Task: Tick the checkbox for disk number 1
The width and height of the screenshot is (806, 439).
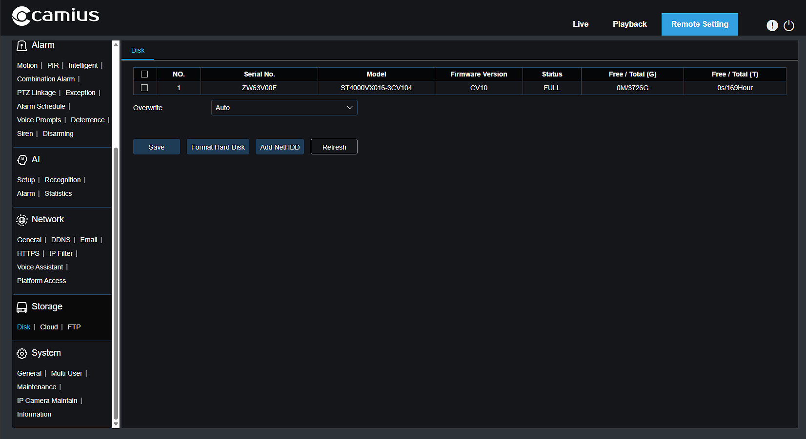Action: tap(144, 88)
